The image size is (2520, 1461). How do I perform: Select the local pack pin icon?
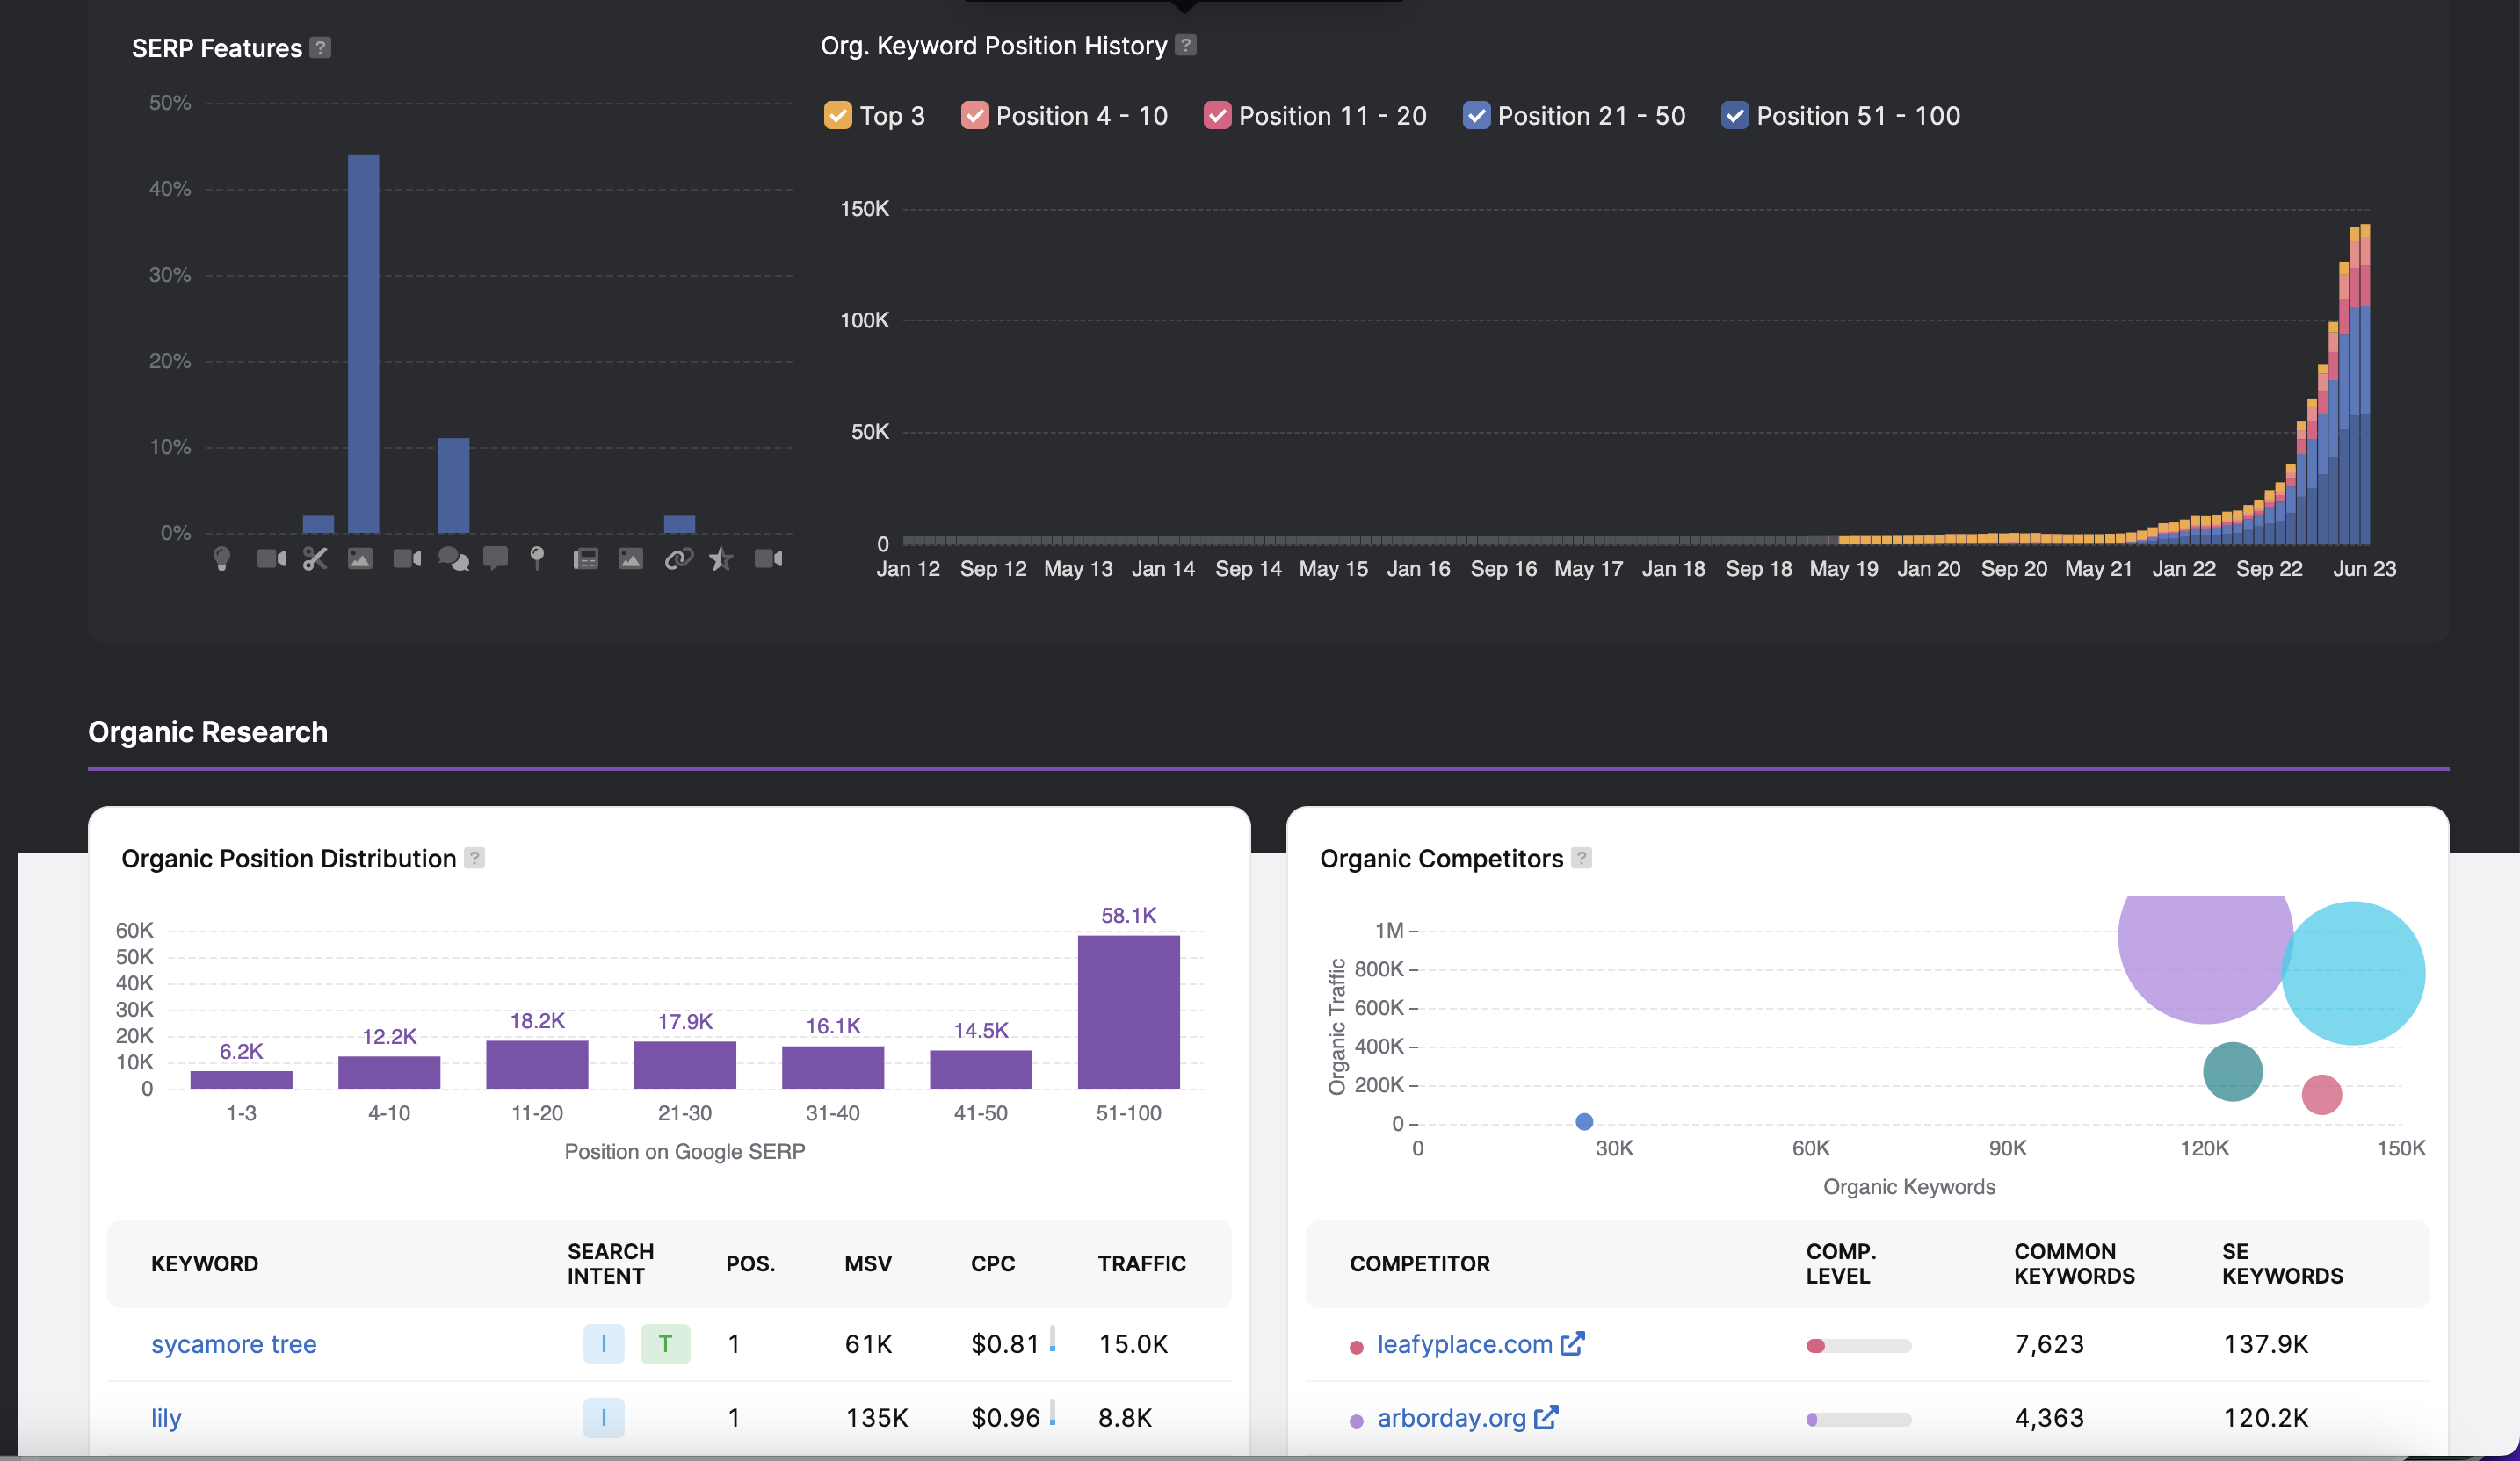537,558
